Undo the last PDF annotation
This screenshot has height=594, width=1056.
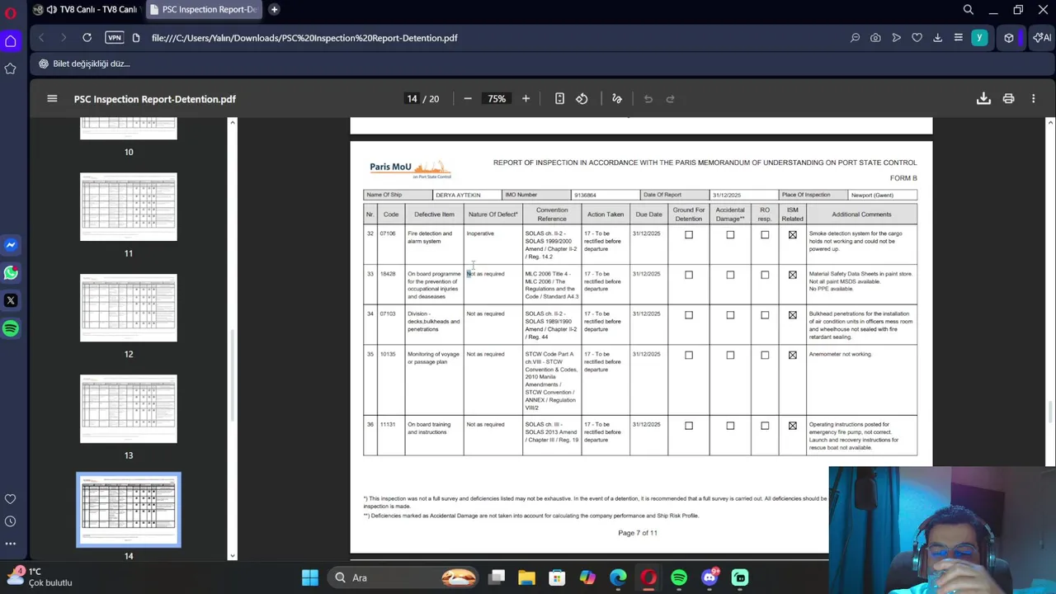pos(648,99)
